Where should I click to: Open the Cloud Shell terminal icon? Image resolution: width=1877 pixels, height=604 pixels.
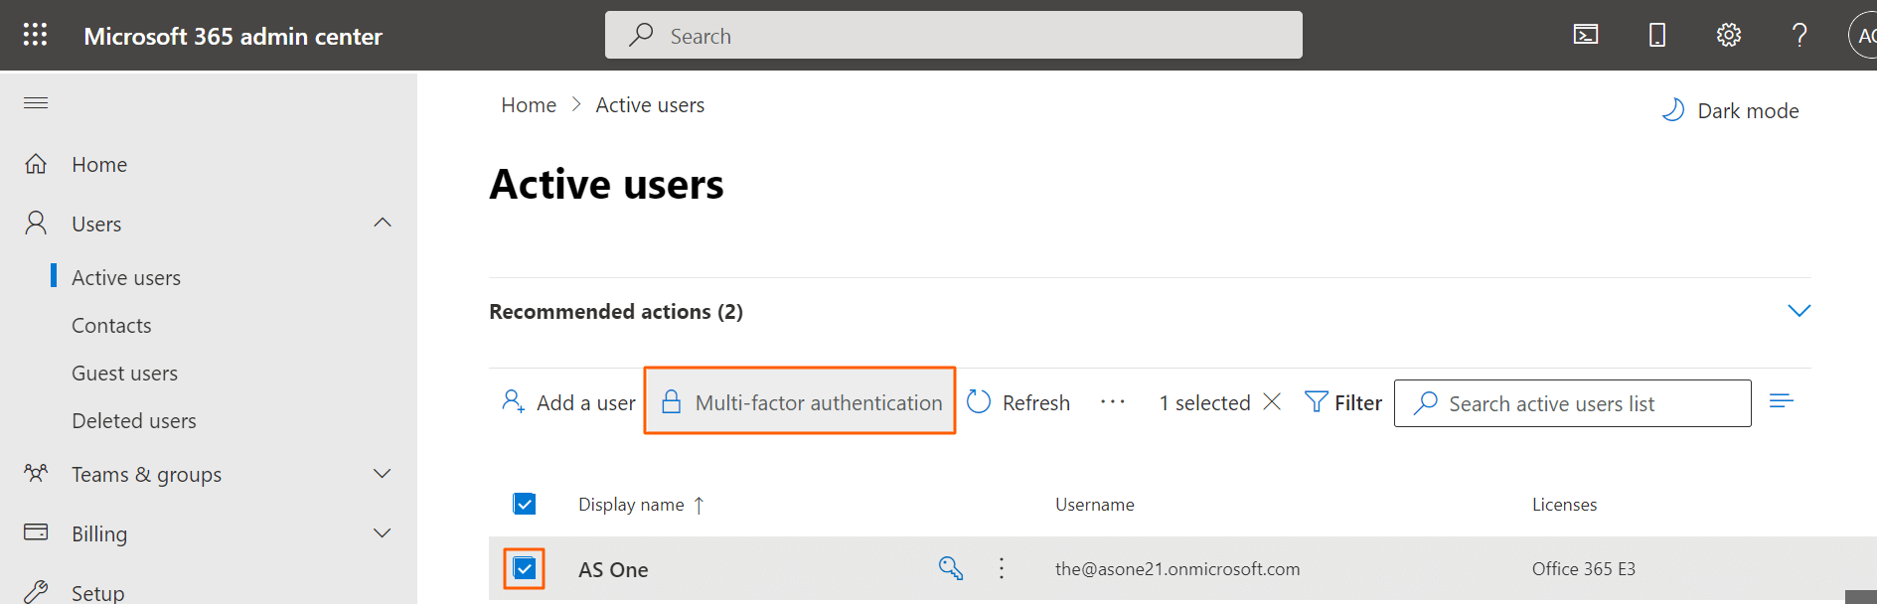(x=1586, y=35)
